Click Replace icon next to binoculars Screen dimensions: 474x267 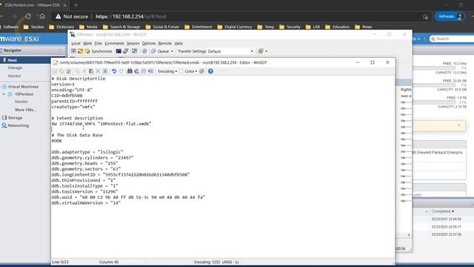[136, 71]
